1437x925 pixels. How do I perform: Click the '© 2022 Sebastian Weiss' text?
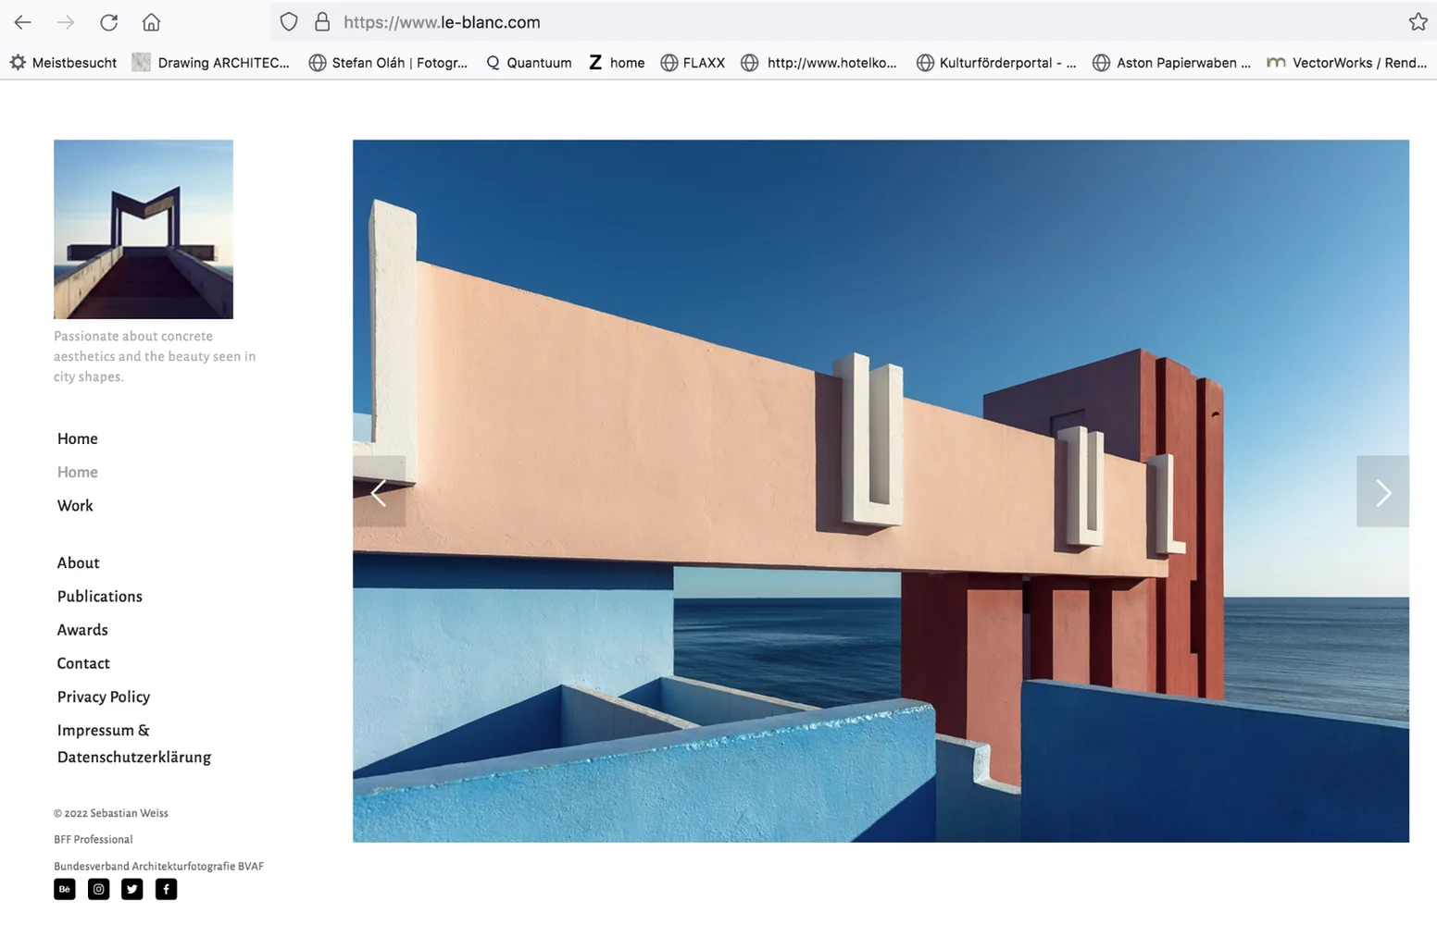[111, 814]
